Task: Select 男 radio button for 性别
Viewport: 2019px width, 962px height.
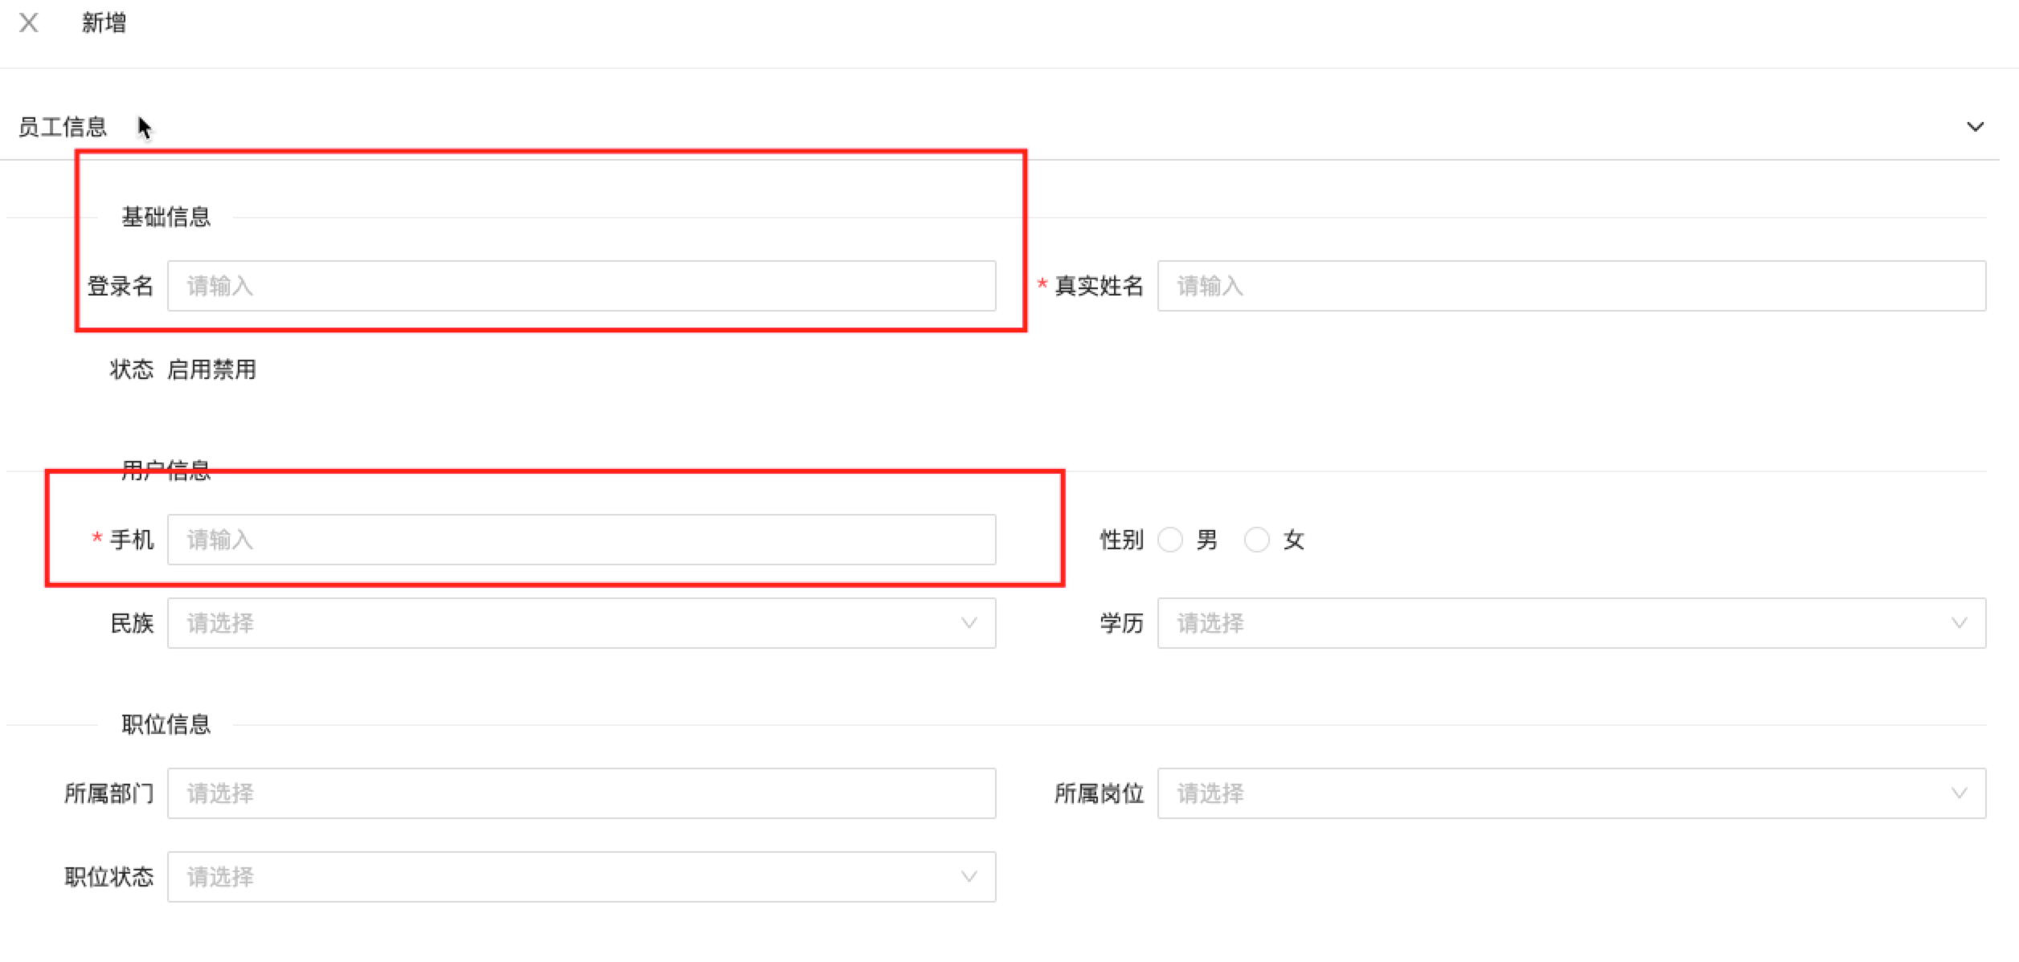Action: pyautogui.click(x=1170, y=540)
